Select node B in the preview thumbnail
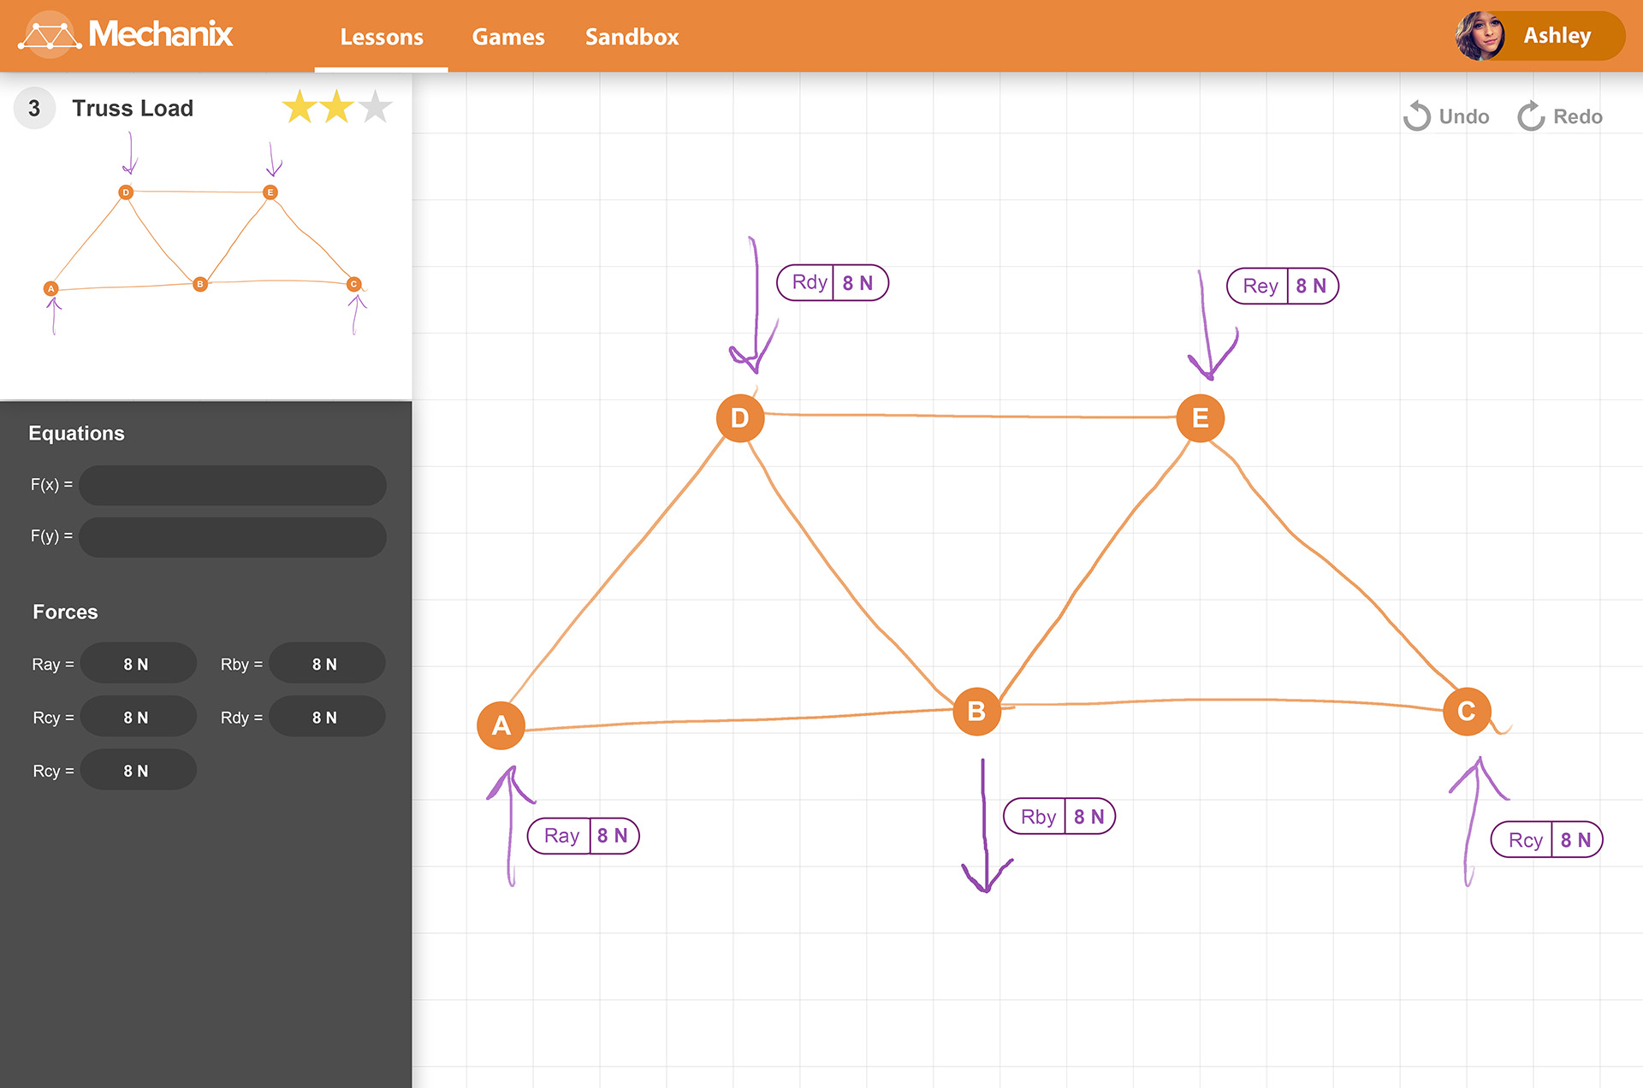Image resolution: width=1643 pixels, height=1088 pixels. point(200,284)
